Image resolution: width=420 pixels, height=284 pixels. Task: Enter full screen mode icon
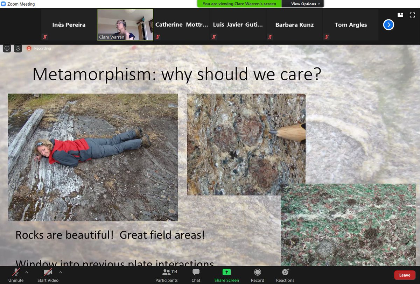click(412, 15)
